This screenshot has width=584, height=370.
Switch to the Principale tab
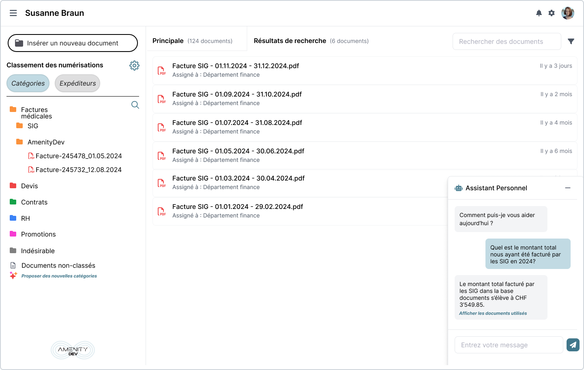pos(192,41)
